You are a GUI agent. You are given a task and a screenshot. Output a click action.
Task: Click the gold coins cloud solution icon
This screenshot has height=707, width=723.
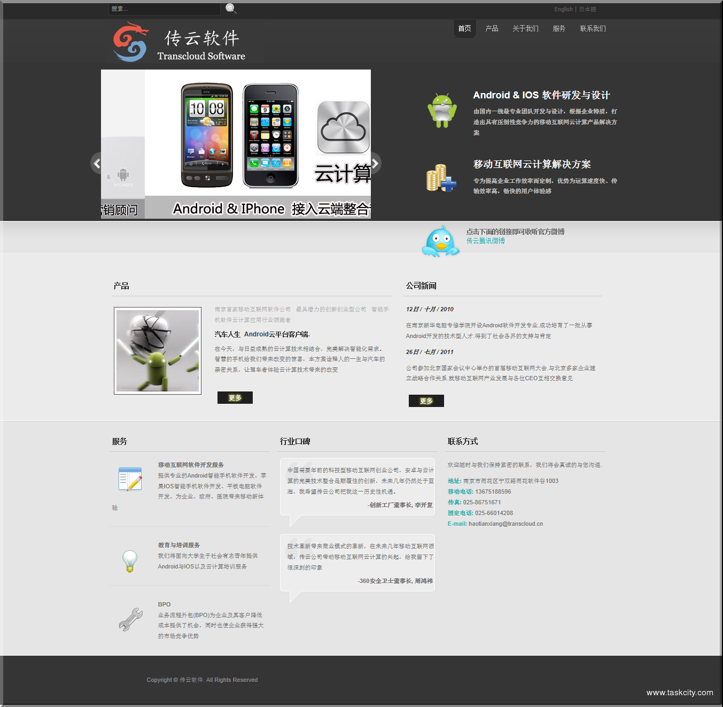[441, 179]
